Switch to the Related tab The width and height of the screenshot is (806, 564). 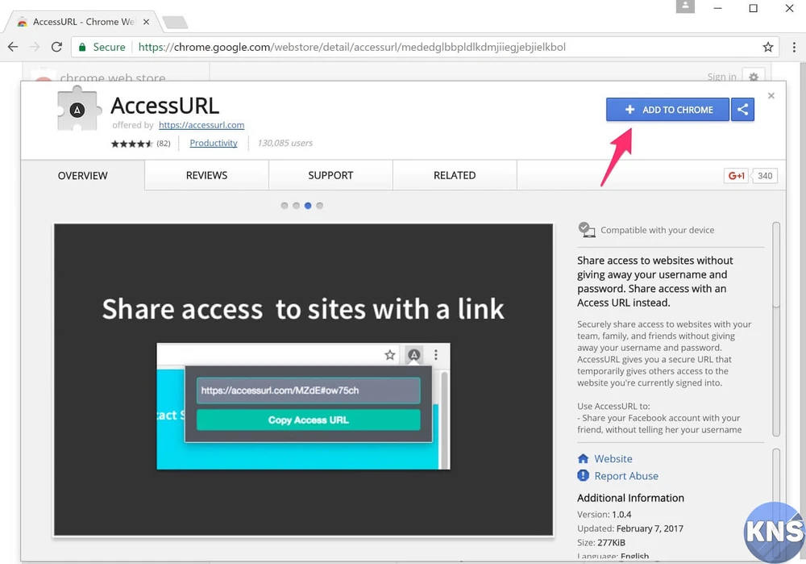(x=455, y=175)
